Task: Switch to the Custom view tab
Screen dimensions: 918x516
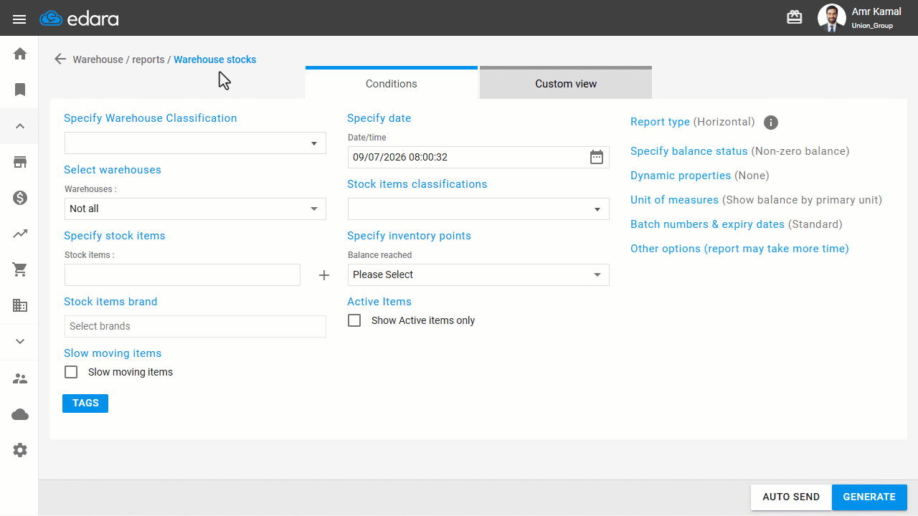Action: tap(566, 83)
